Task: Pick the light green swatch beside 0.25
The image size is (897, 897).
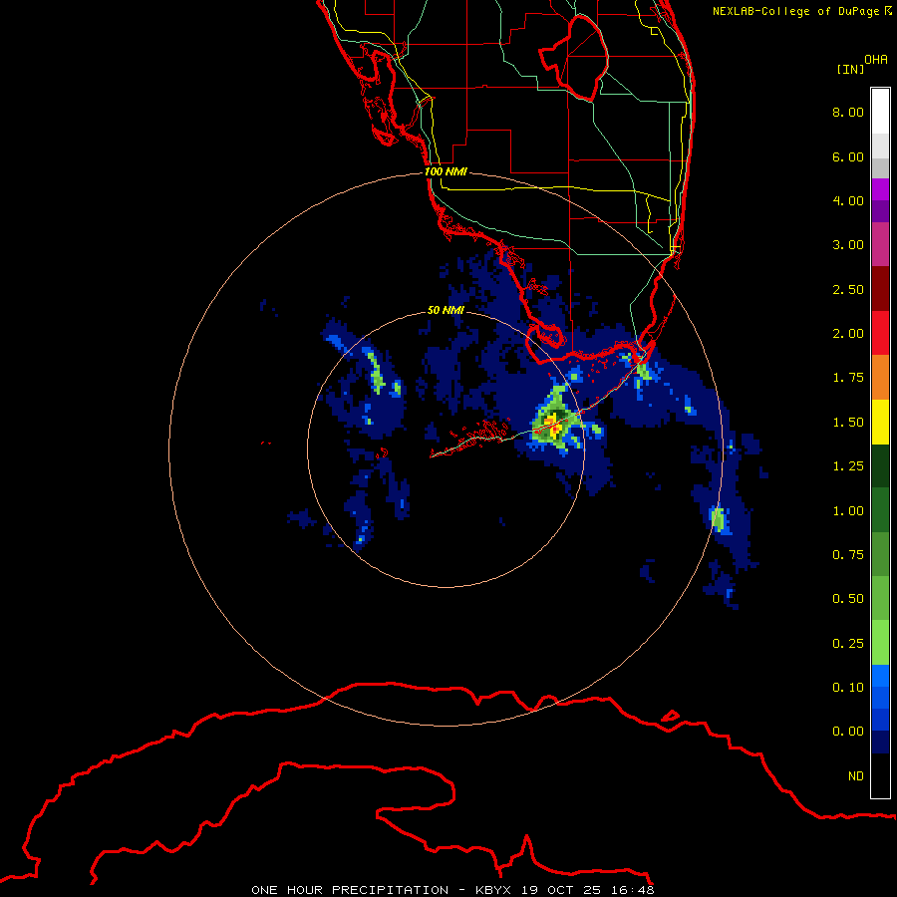Action: click(880, 643)
